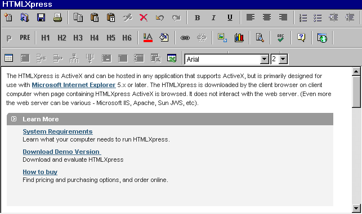Screen dimensions: 362x214
Task: Open the Download Demo Version link
Action: click(x=62, y=152)
